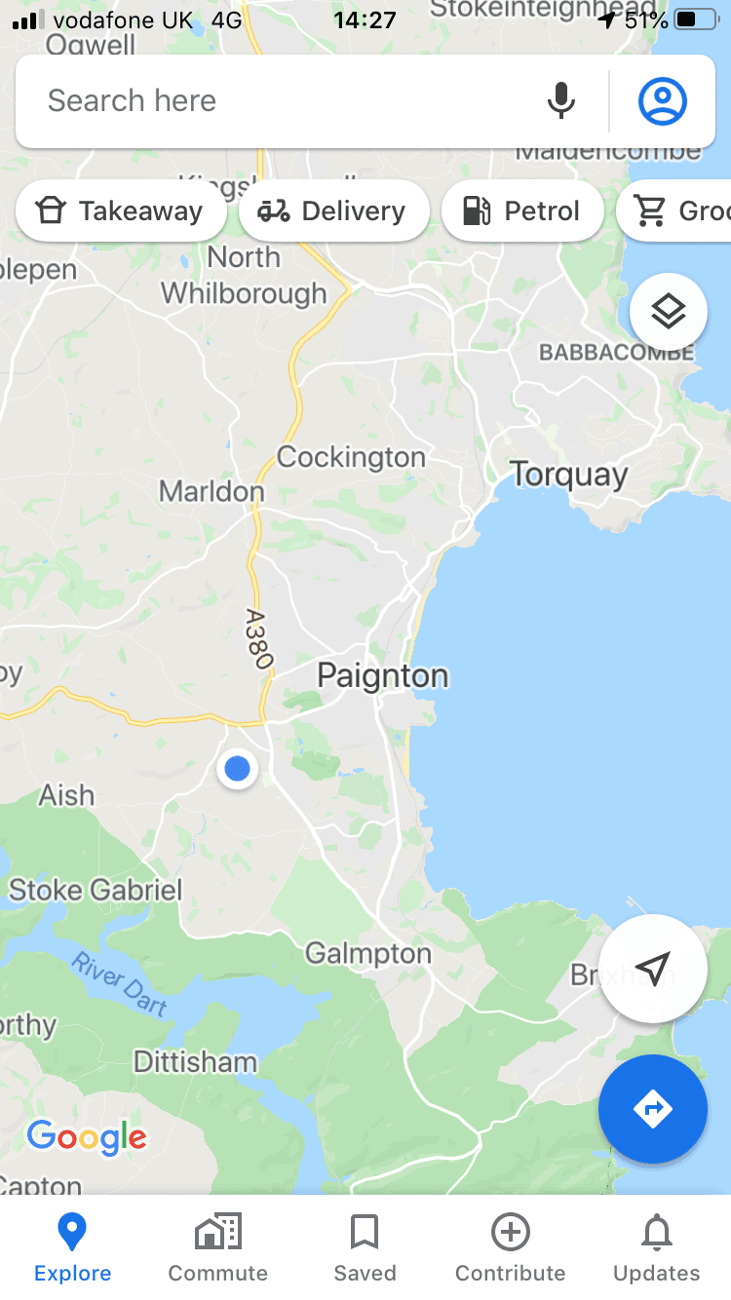Open the map layers button
This screenshot has height=1300, width=731.
(669, 313)
